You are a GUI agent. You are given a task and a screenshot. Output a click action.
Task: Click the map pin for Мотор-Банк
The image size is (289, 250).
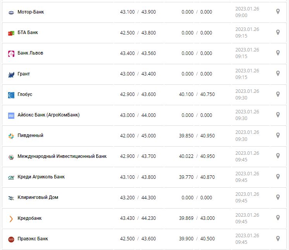click(278, 12)
